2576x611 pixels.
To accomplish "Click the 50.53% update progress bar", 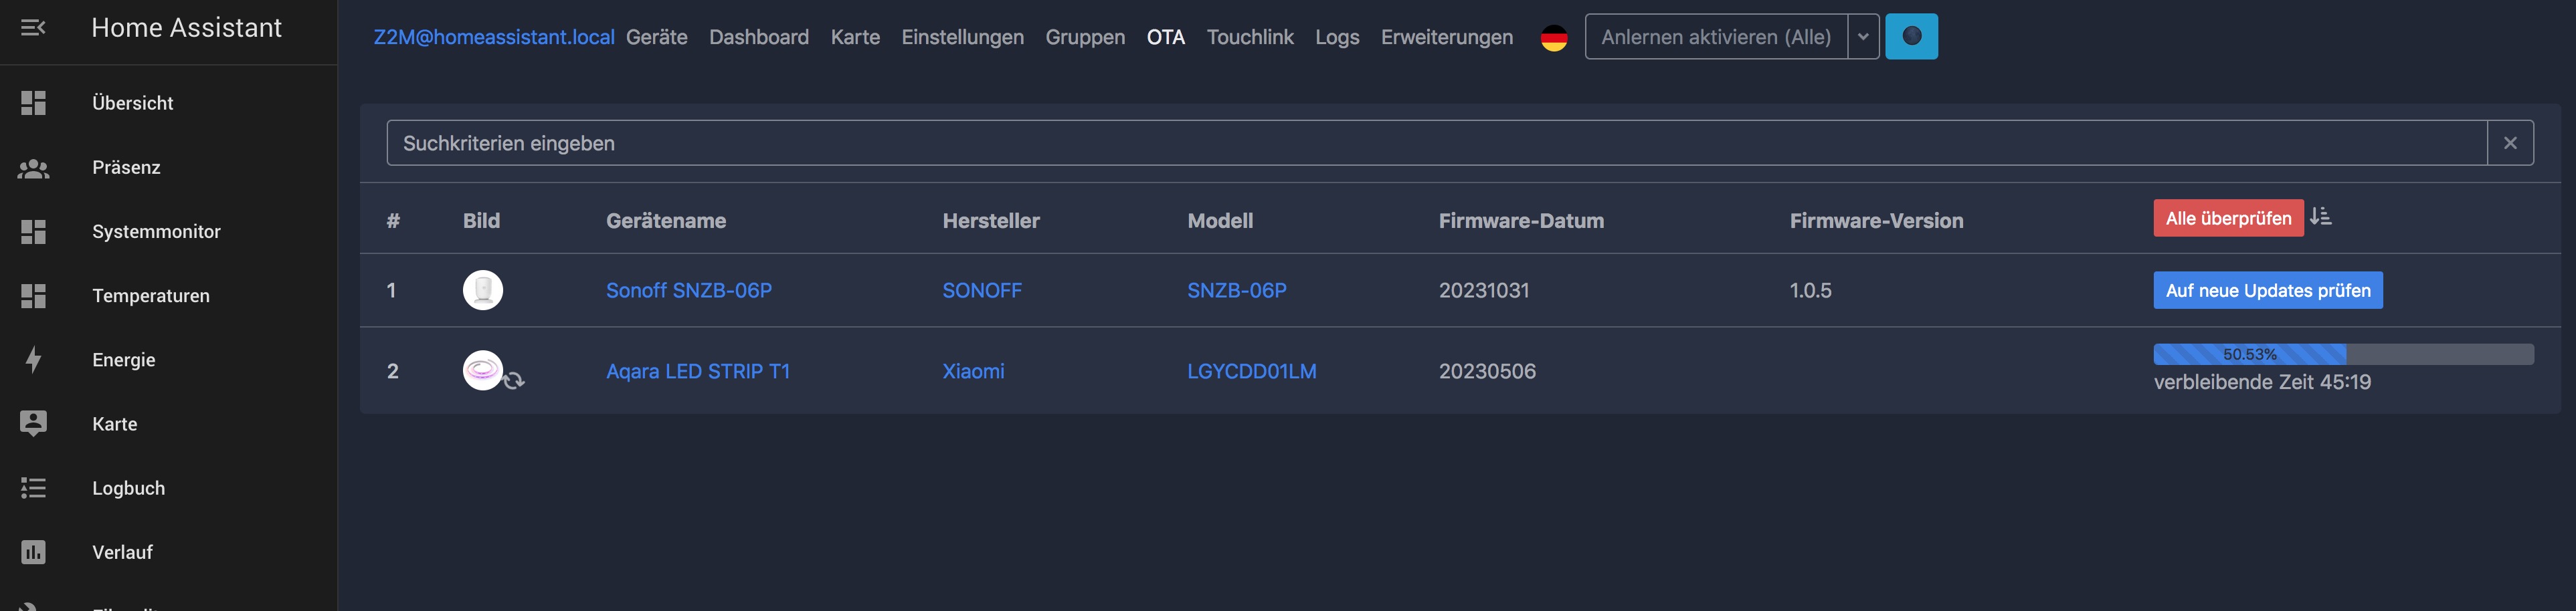I will click(2342, 354).
